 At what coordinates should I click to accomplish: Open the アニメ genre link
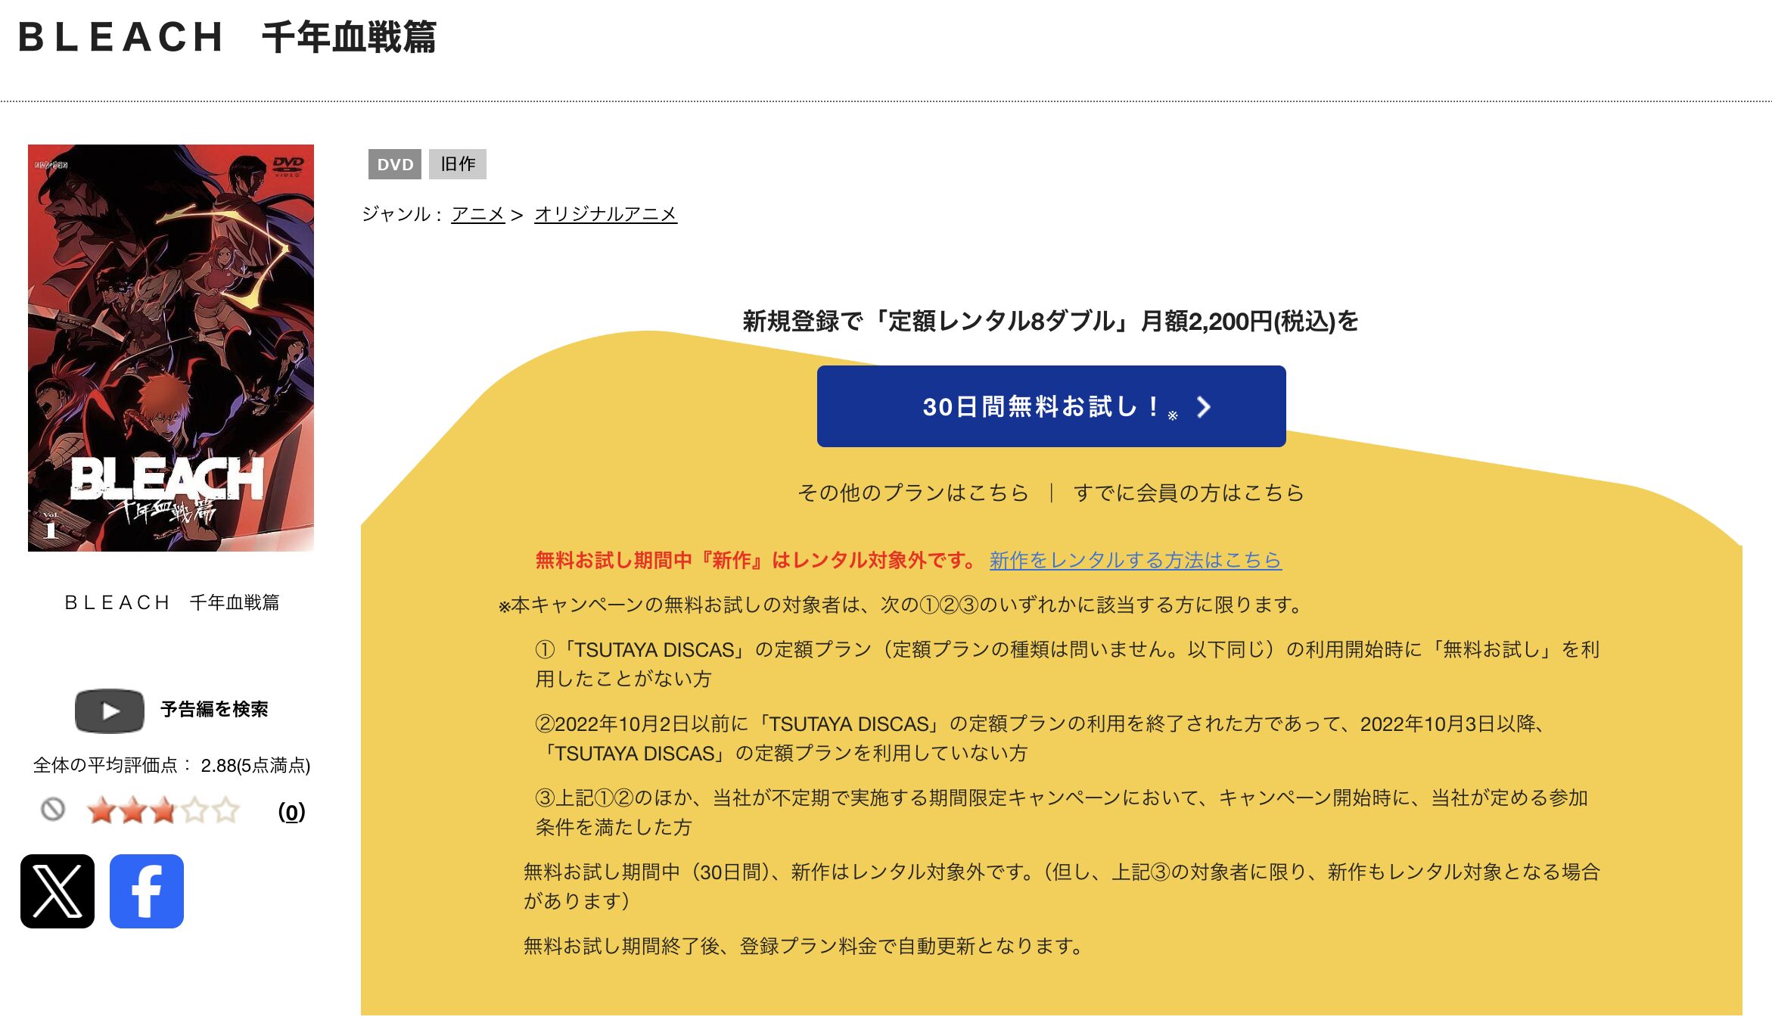tap(477, 214)
